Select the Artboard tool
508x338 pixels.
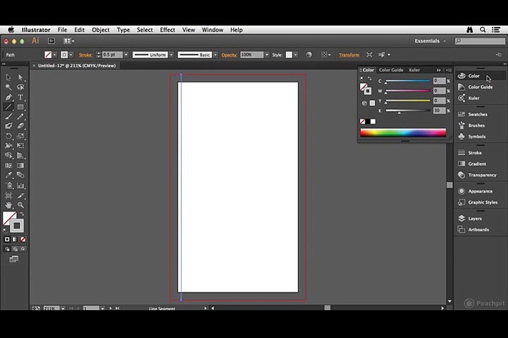click(8, 195)
